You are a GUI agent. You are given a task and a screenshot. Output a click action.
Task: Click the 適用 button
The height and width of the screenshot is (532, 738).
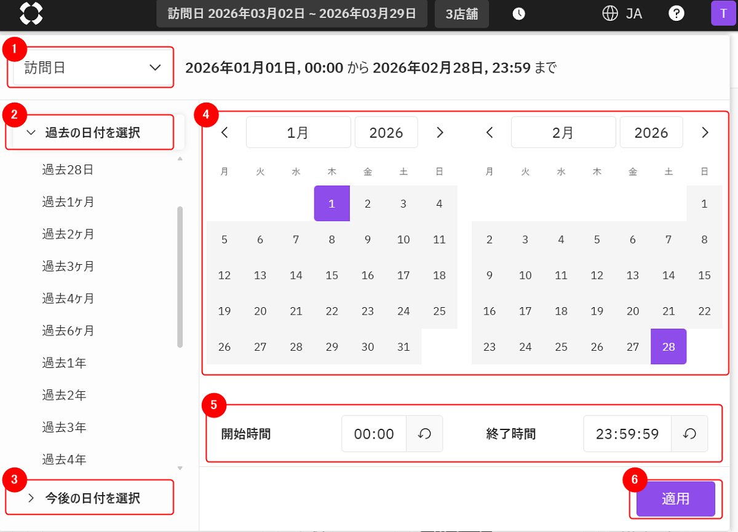(x=675, y=499)
